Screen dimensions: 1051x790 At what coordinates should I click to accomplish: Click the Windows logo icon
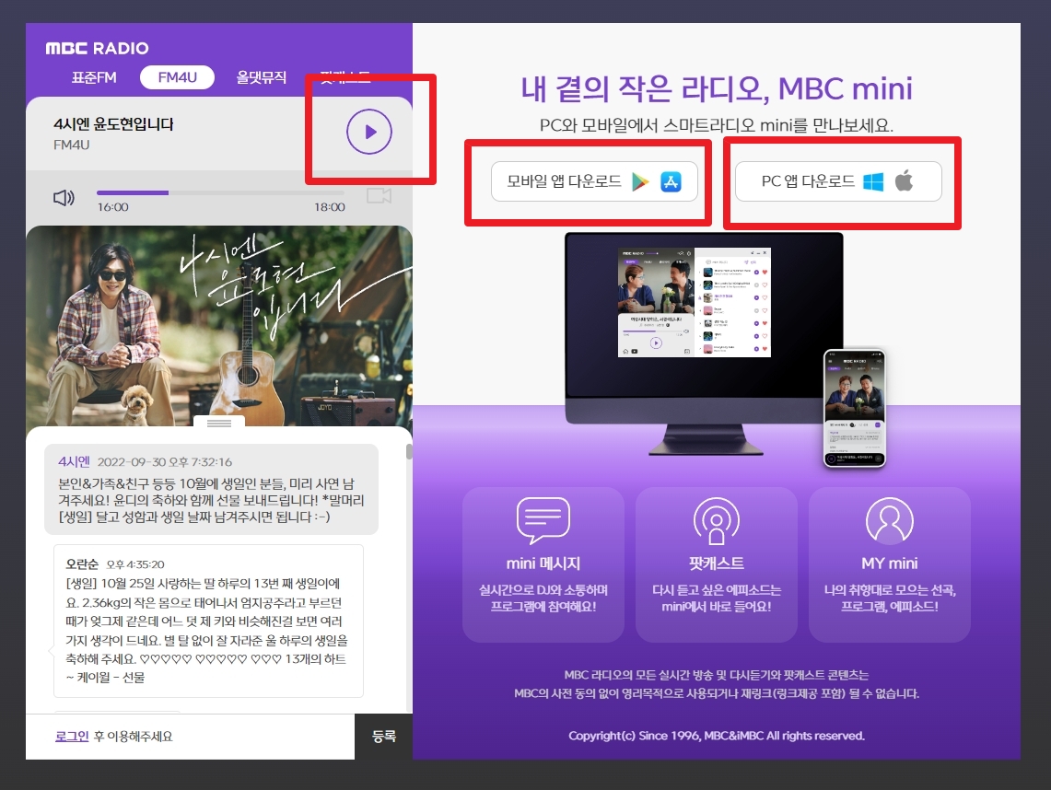(872, 181)
